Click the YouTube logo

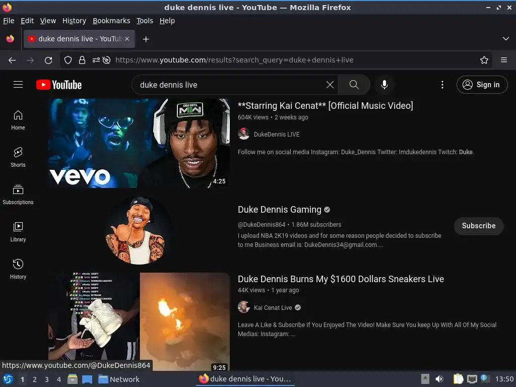click(x=59, y=85)
